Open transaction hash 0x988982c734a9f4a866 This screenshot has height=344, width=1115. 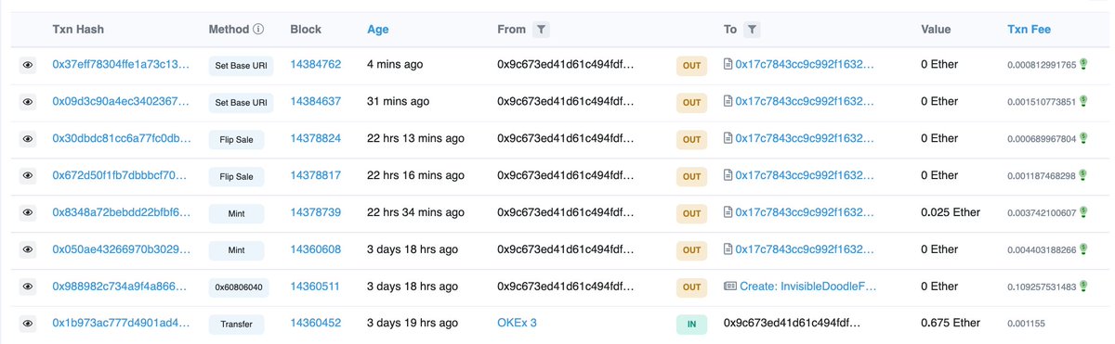coord(121,287)
